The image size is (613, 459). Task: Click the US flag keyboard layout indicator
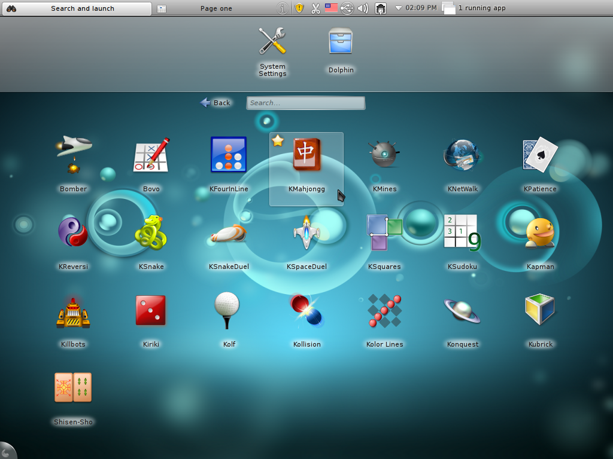click(331, 8)
